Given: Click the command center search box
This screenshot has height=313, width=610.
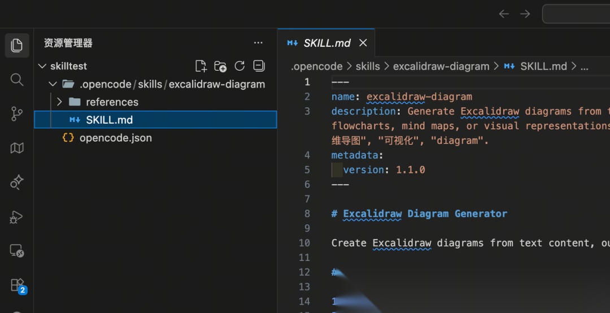Looking at the screenshot, I should click(576, 14).
